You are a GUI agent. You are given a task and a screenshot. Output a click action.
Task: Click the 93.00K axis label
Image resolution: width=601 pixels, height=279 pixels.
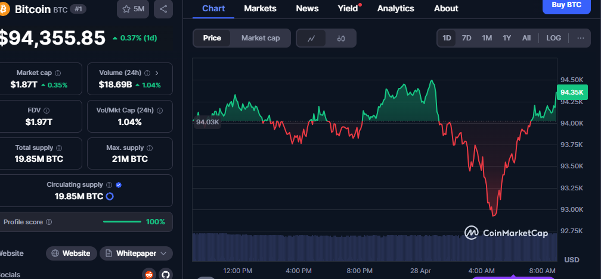pos(571,209)
